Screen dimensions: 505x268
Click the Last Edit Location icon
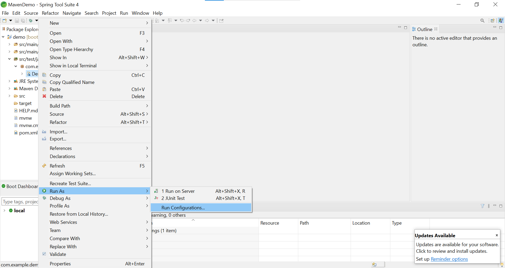pos(182,21)
